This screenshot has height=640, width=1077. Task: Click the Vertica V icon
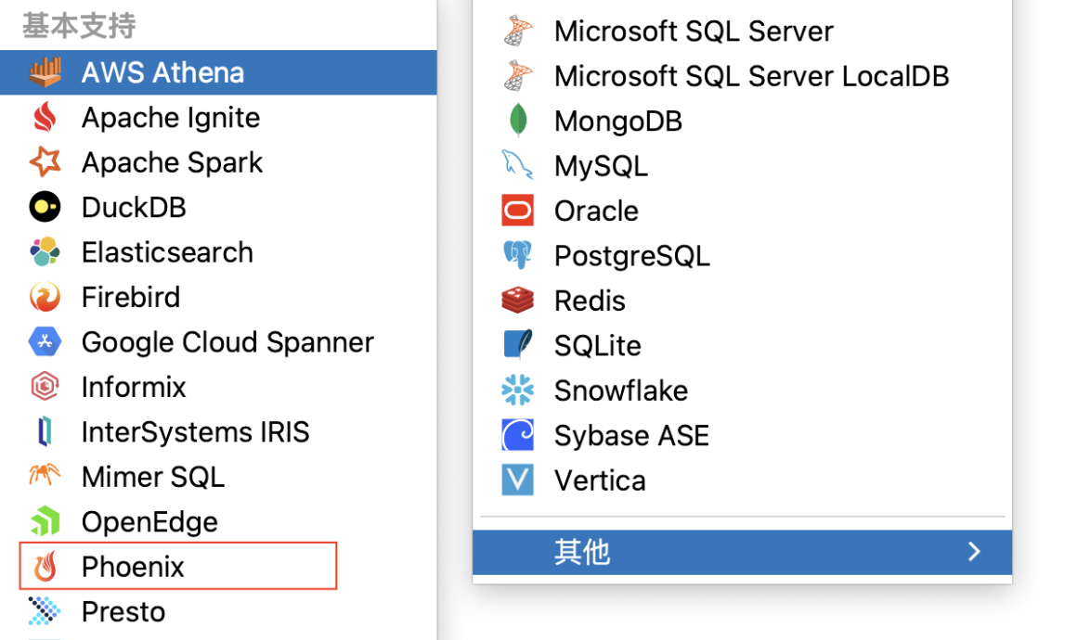[x=518, y=480]
